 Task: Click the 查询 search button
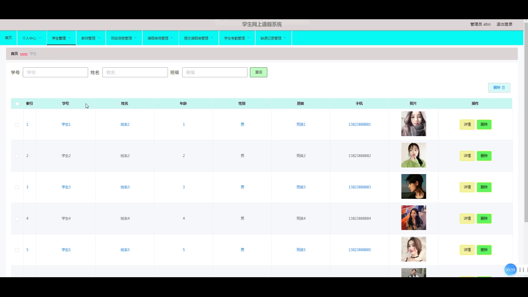(258, 72)
